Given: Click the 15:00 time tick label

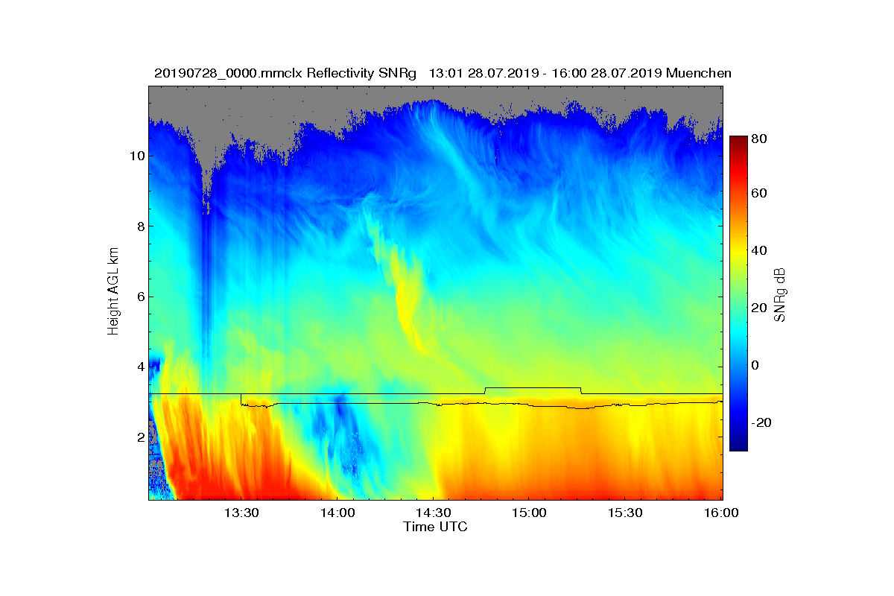Looking at the screenshot, I should coord(529,513).
